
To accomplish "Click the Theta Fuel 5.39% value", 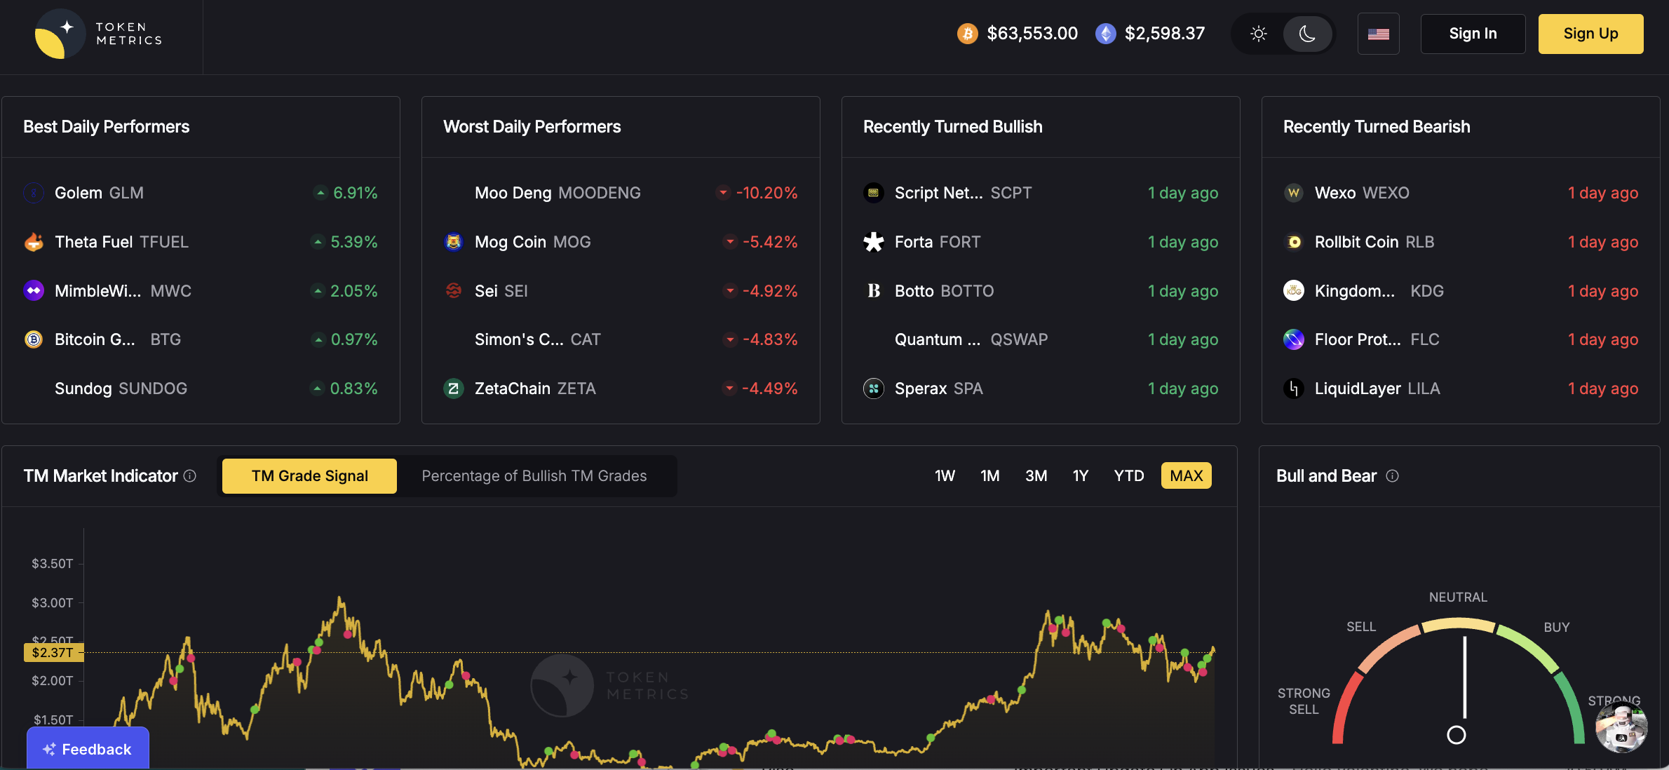I will (354, 242).
